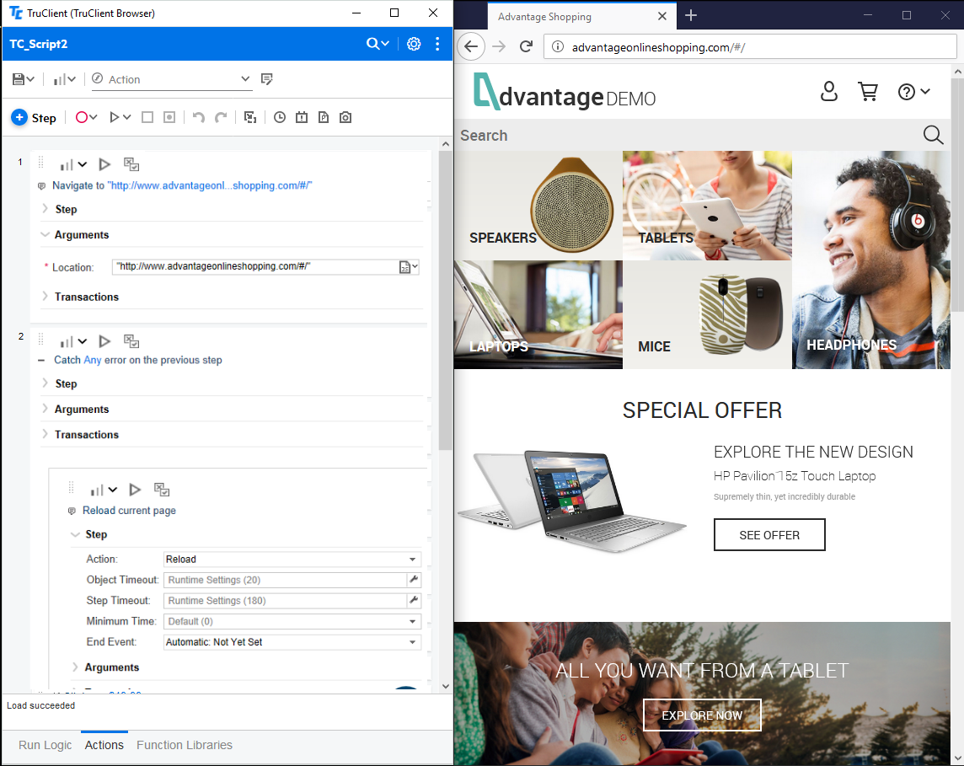The height and width of the screenshot is (766, 964).
Task: Click the snapshot camera icon in the toolbar
Action: click(345, 118)
